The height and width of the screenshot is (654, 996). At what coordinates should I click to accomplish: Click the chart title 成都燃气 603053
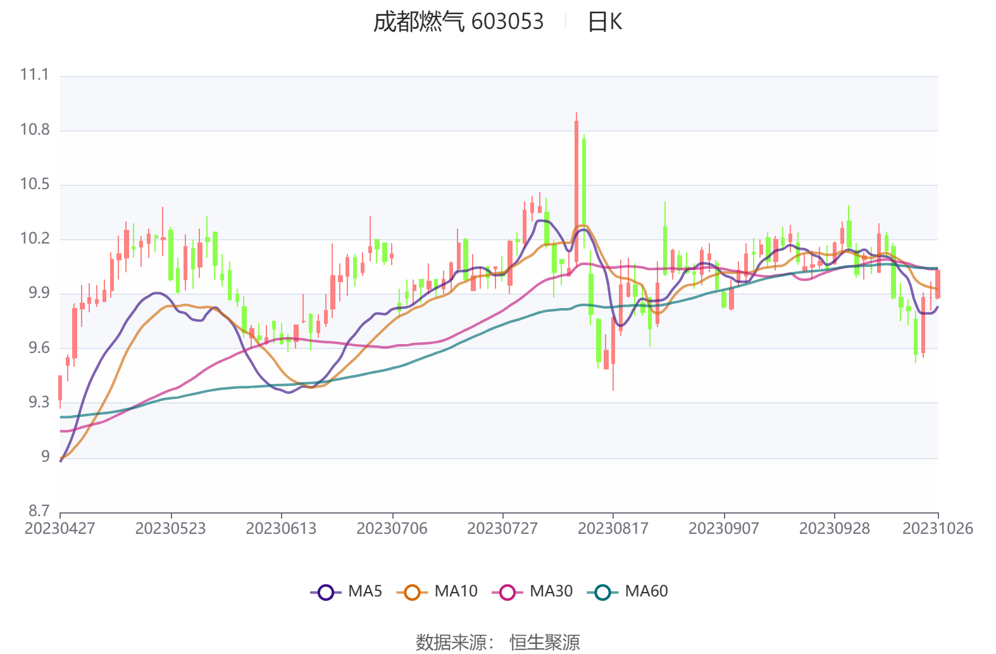coord(458,22)
